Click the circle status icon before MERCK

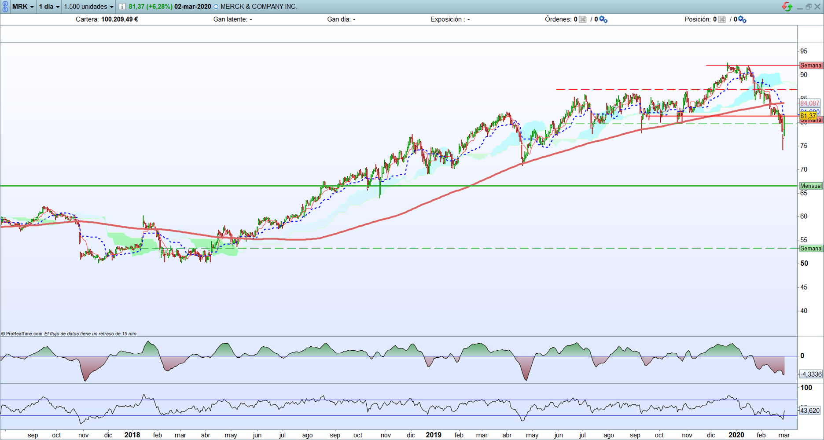[x=216, y=7]
